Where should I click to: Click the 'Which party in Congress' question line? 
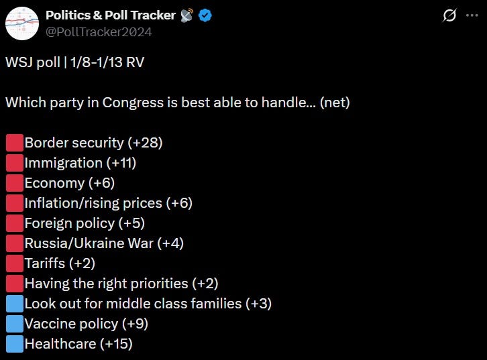(x=178, y=103)
